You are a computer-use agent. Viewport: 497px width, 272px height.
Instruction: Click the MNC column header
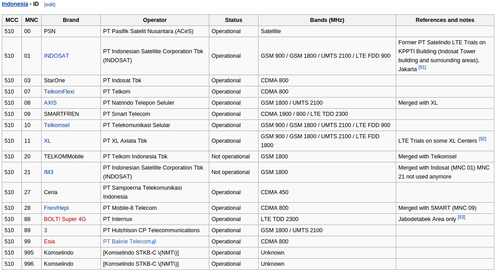pos(31,20)
